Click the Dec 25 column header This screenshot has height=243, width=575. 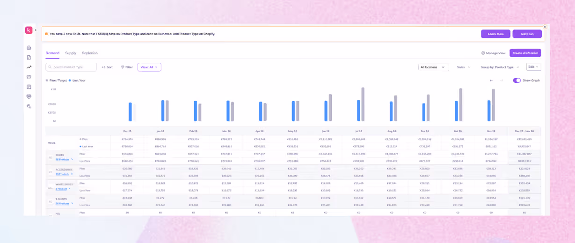(127, 131)
